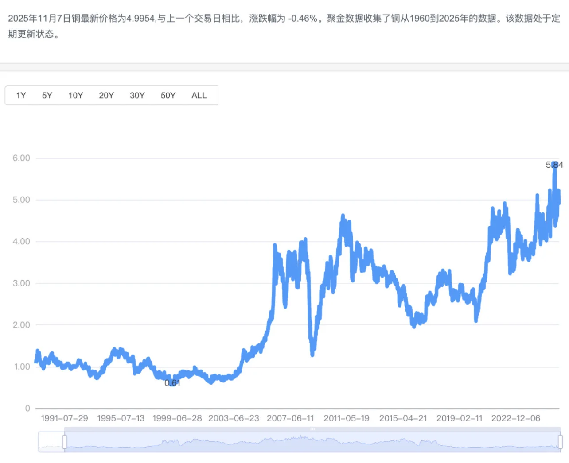Screen dimensions: 569x463
Task: Select the 30Y time range
Action: tap(137, 95)
